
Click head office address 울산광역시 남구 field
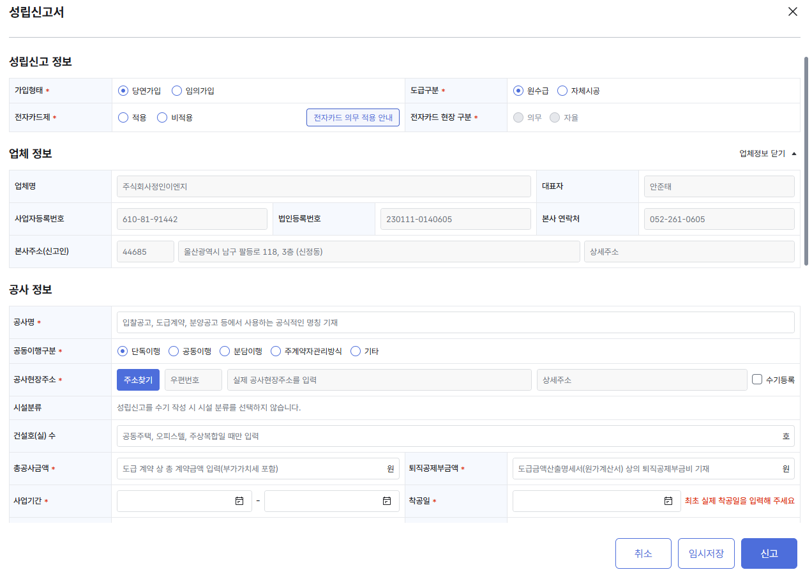pos(379,252)
